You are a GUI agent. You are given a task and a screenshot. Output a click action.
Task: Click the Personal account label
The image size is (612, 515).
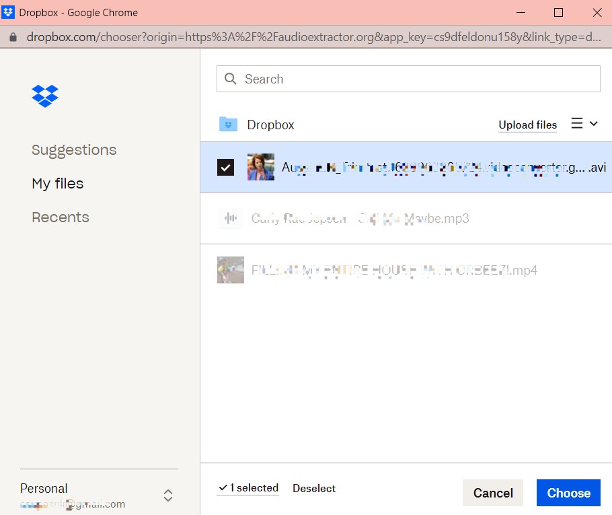pyautogui.click(x=44, y=488)
